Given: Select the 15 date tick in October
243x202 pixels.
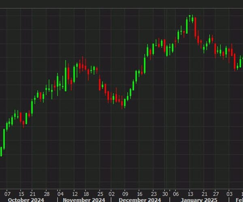Looking at the screenshot, I should pyautogui.click(x=21, y=193).
